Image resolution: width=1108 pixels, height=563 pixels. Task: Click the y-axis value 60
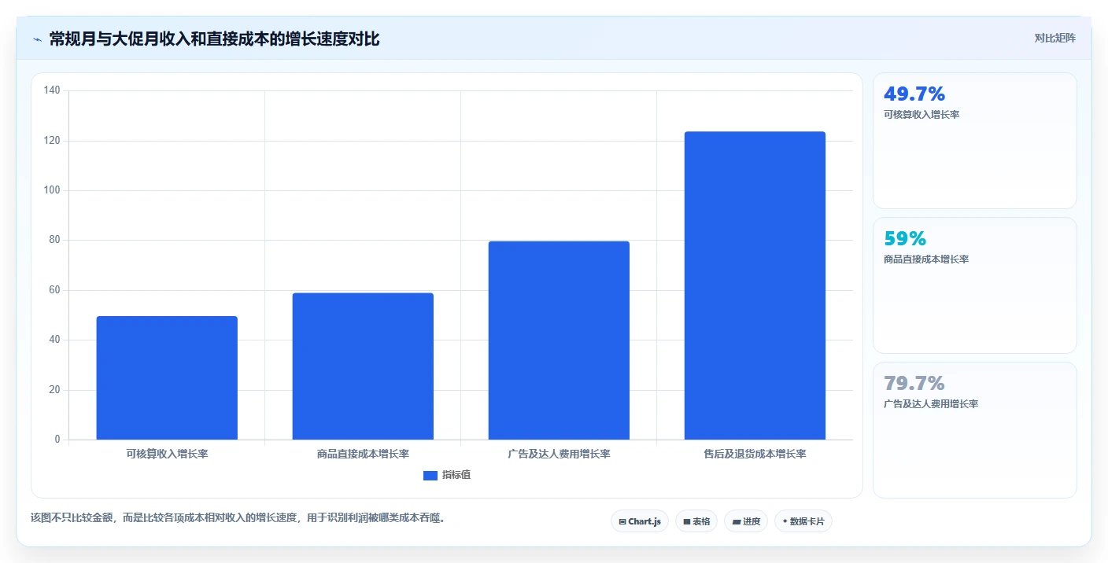pos(54,290)
